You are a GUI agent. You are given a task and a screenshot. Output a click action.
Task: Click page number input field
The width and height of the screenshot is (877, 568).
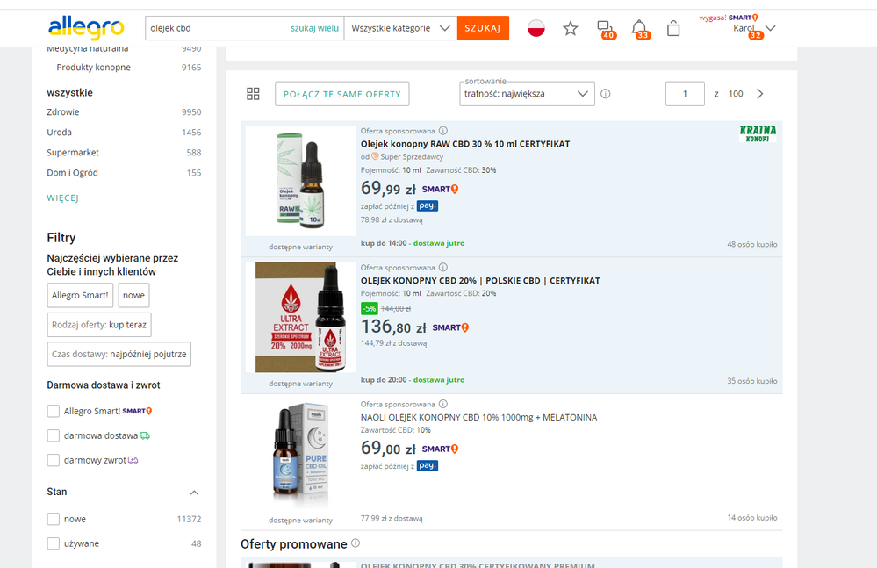(x=685, y=94)
